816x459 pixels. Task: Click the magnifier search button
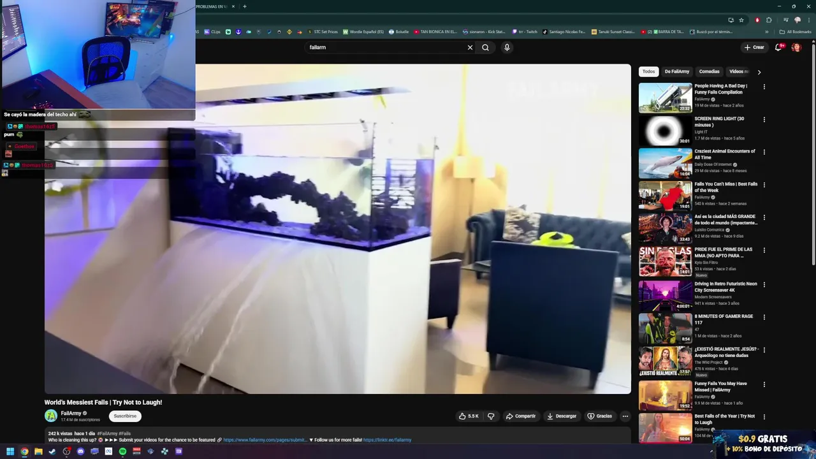486,47
